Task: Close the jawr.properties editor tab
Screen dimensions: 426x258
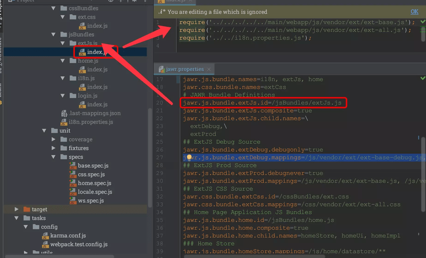Action: point(208,70)
